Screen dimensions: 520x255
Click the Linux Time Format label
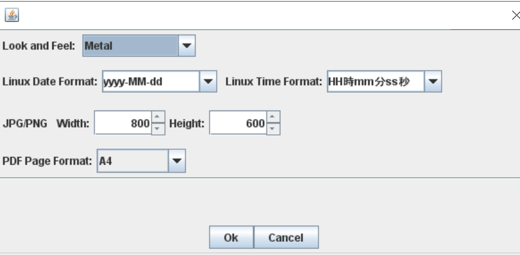pyautogui.click(x=274, y=81)
